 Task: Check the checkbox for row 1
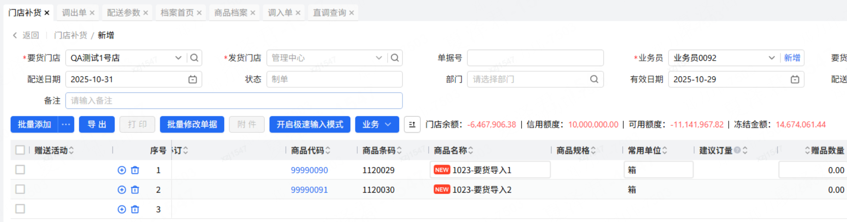(x=20, y=170)
